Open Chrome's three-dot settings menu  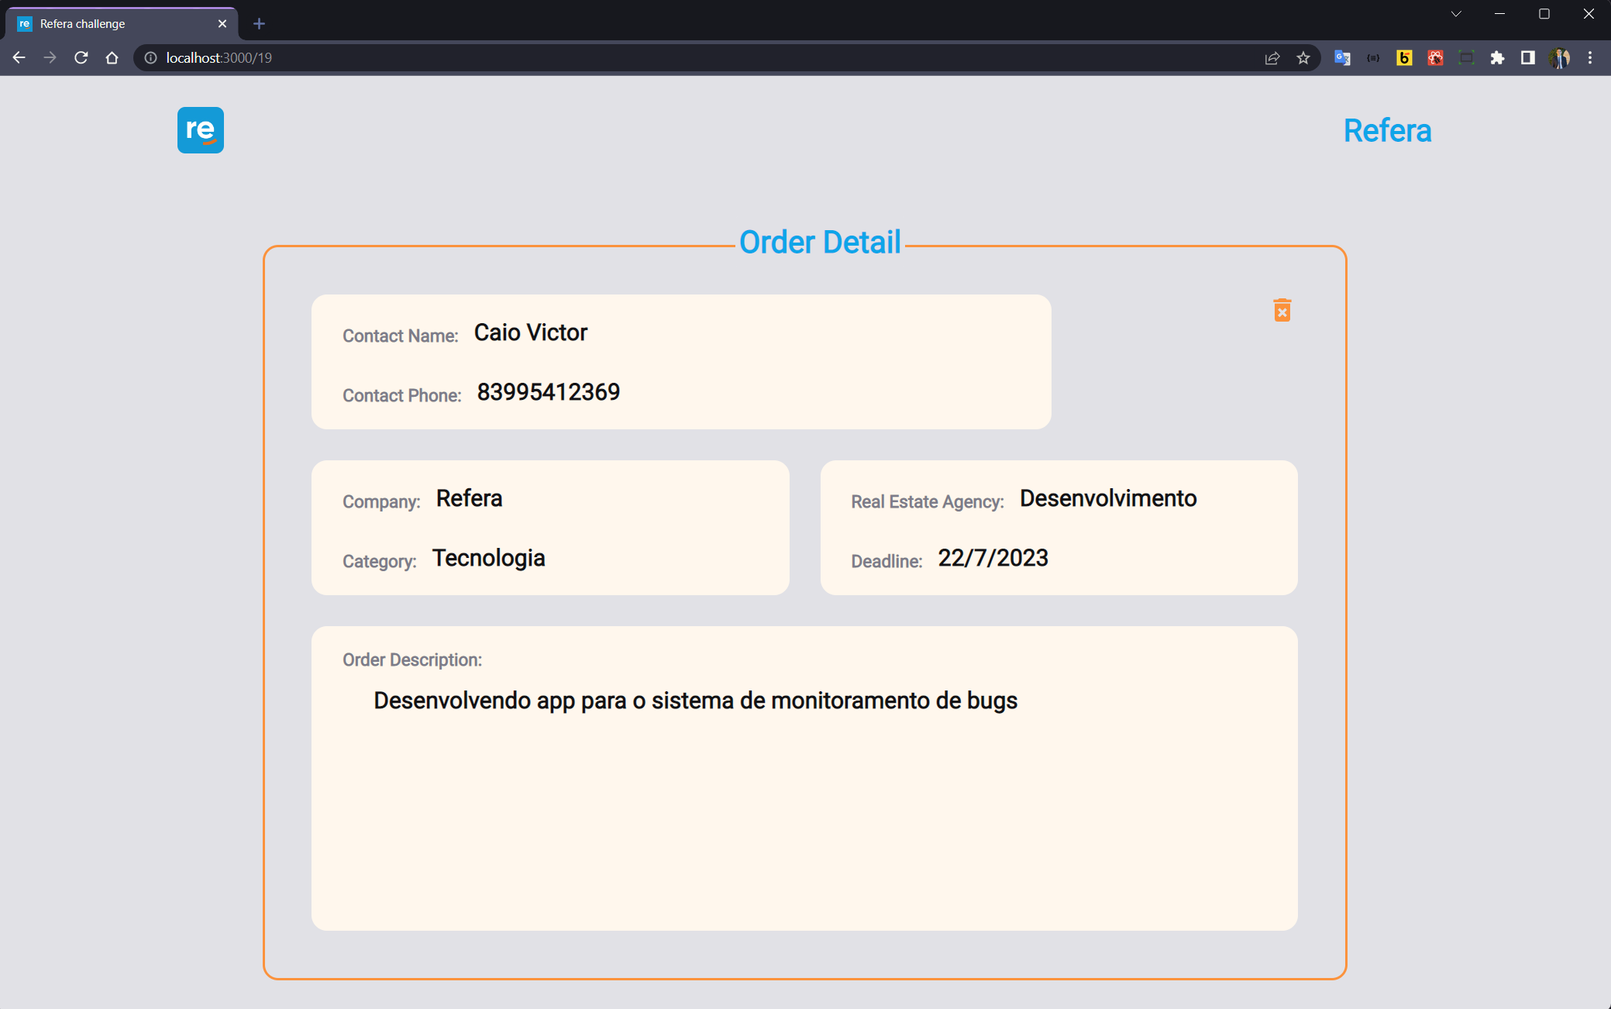click(x=1589, y=57)
